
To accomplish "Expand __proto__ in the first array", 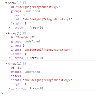I will 9,28.
